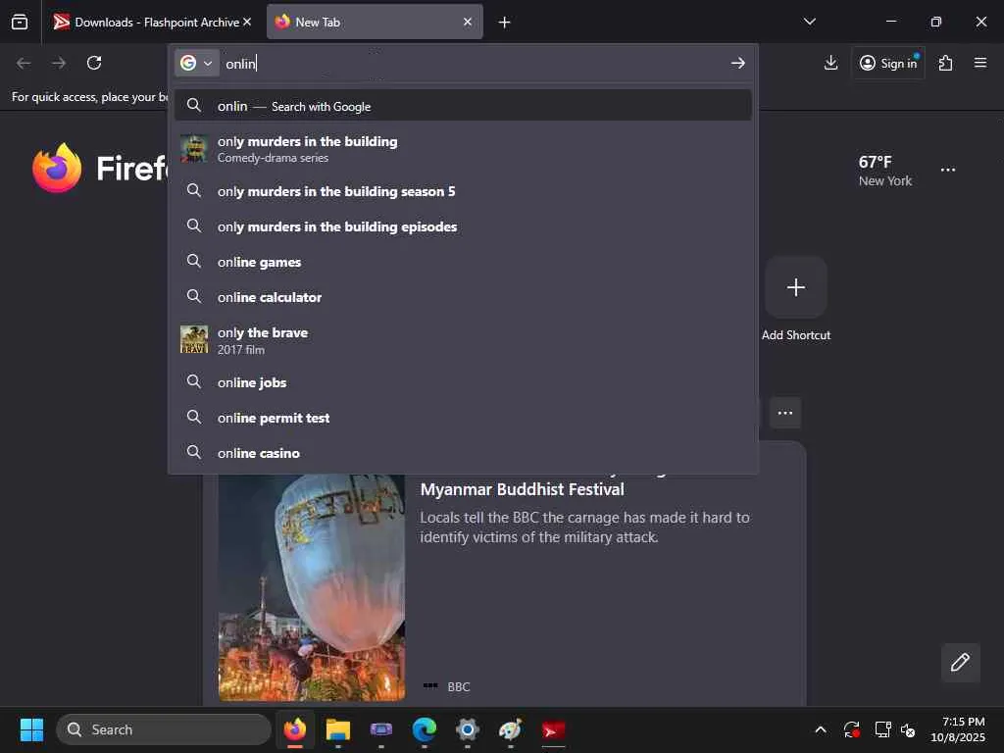Image resolution: width=1004 pixels, height=753 pixels.
Task: Open the Extensions puzzle icon
Action: pos(945,63)
